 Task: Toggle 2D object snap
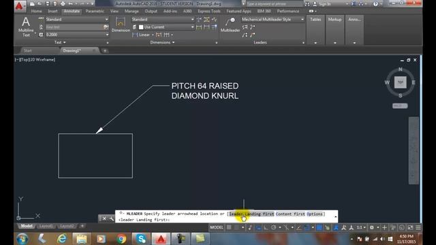pyautogui.click(x=307, y=227)
